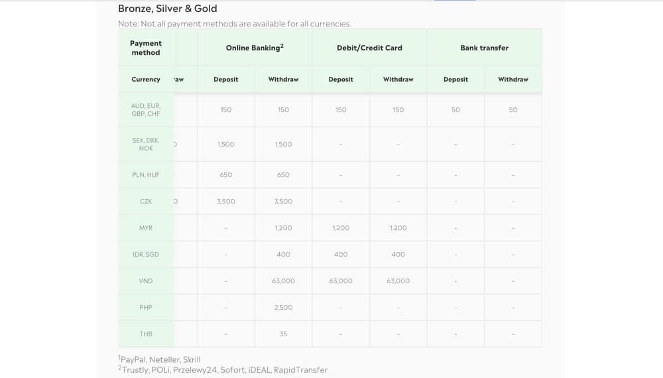The width and height of the screenshot is (663, 378).
Task: Click the PLN row Online Banking deposit 650
Action: point(226,174)
